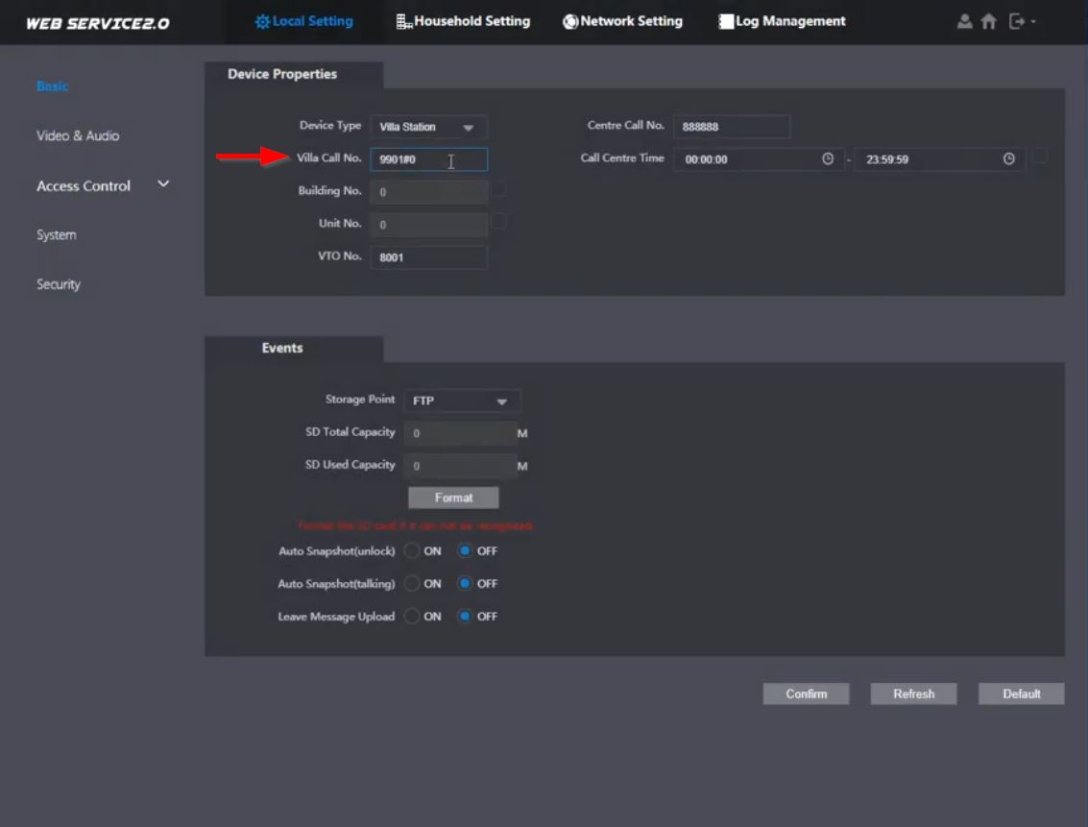Click into the VTO No. field
Viewport: 1088px width, 827px height.
(428, 257)
